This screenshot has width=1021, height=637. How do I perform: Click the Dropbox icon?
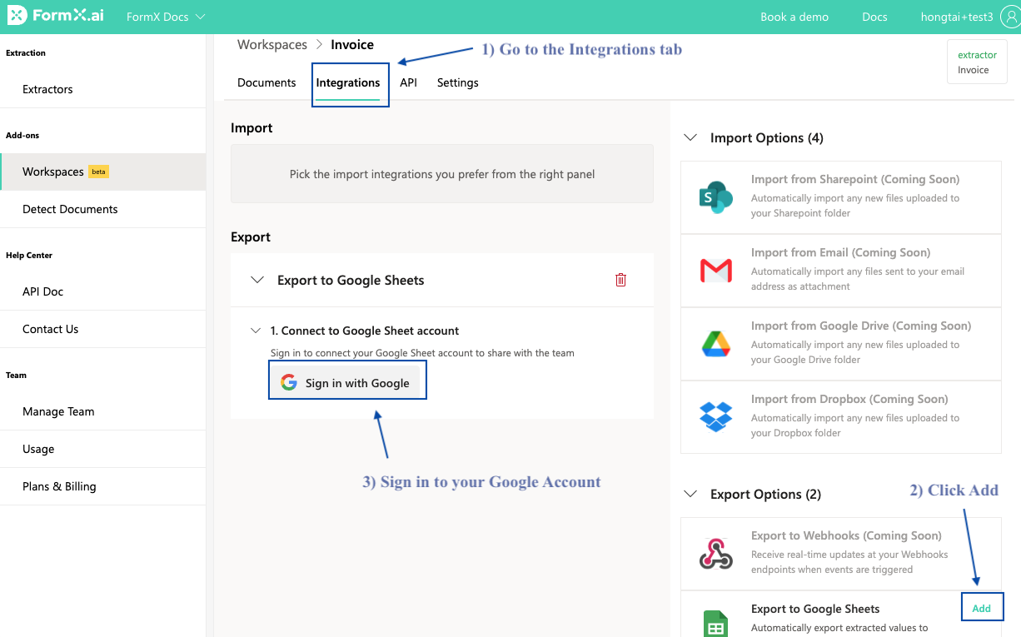point(716,416)
